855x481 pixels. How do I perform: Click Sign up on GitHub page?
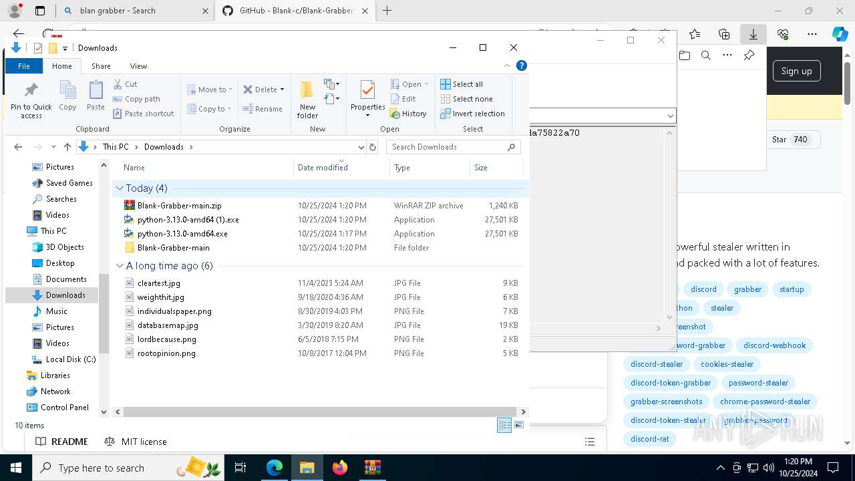point(796,71)
